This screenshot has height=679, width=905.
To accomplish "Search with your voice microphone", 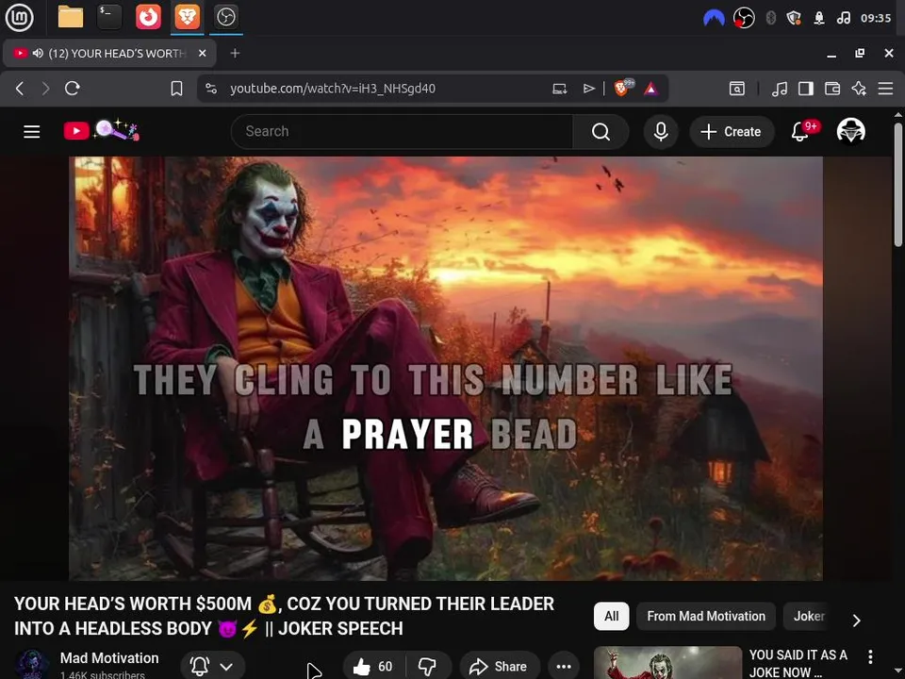I will coord(661,132).
